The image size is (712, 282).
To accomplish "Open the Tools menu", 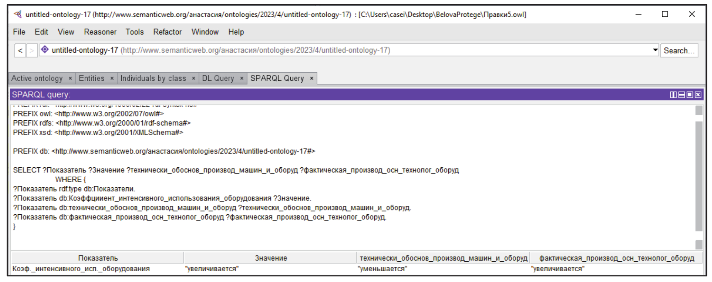I will (135, 32).
